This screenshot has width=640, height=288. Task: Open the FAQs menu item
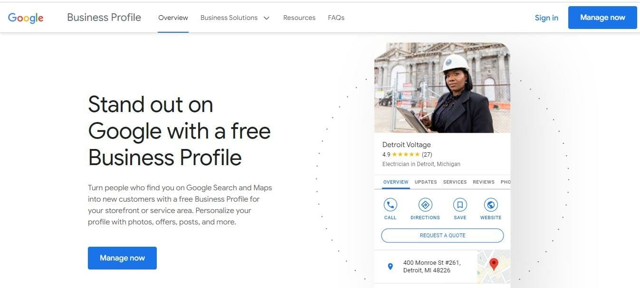coord(336,18)
